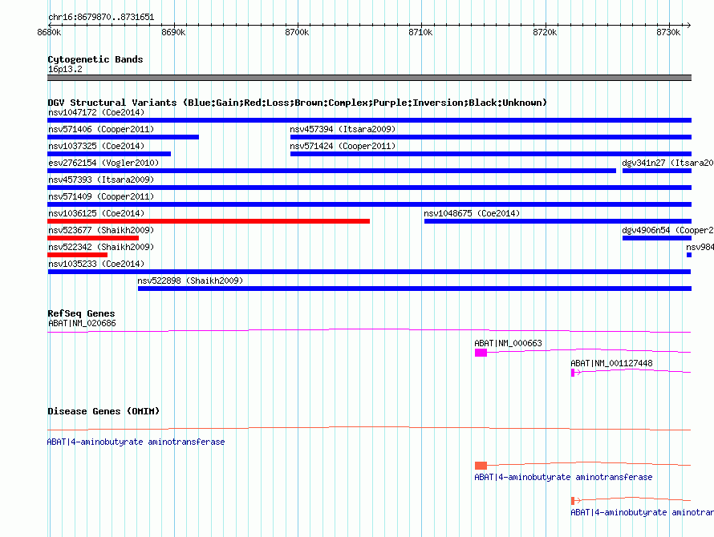
Task: Open the RefSeq Genes track title
Action: pyautogui.click(x=81, y=313)
